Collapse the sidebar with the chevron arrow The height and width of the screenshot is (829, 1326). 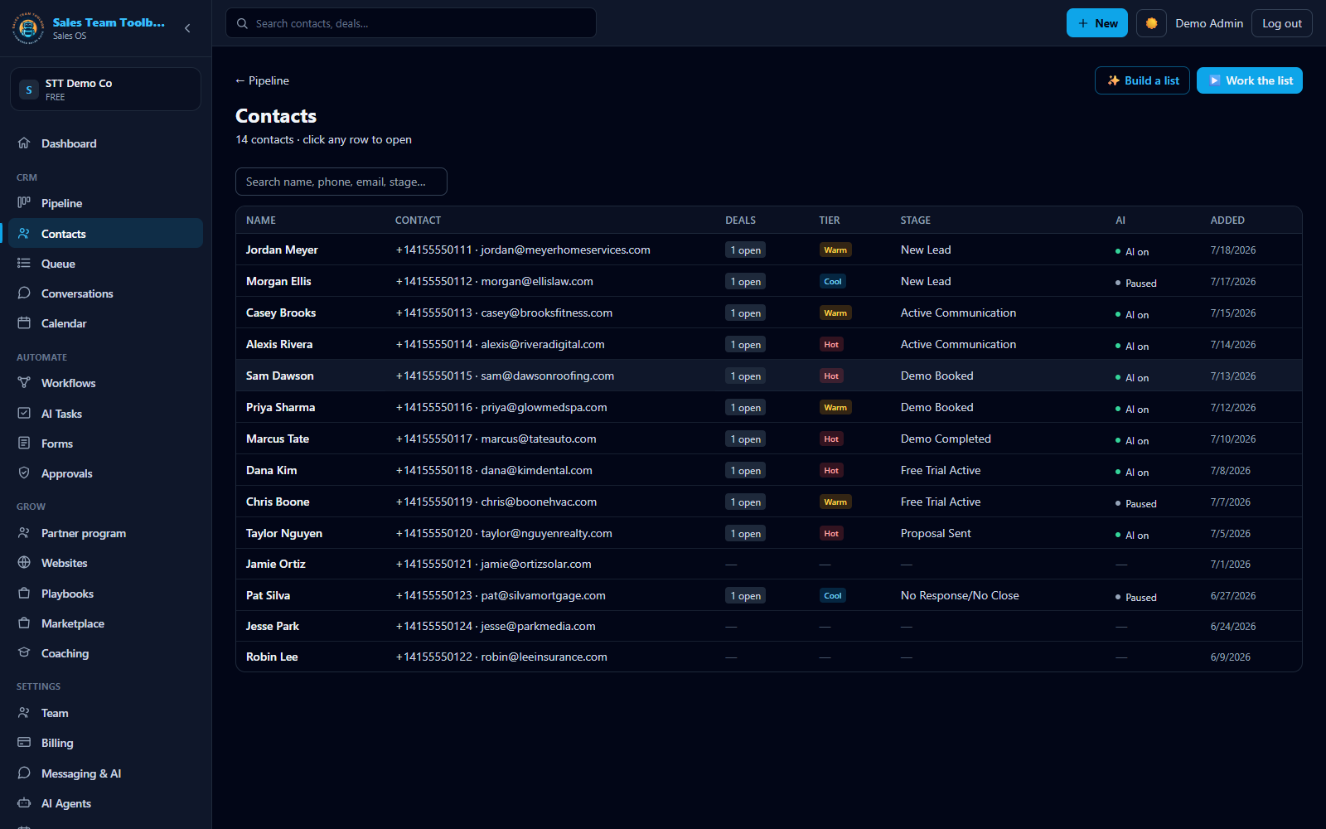pyautogui.click(x=187, y=28)
